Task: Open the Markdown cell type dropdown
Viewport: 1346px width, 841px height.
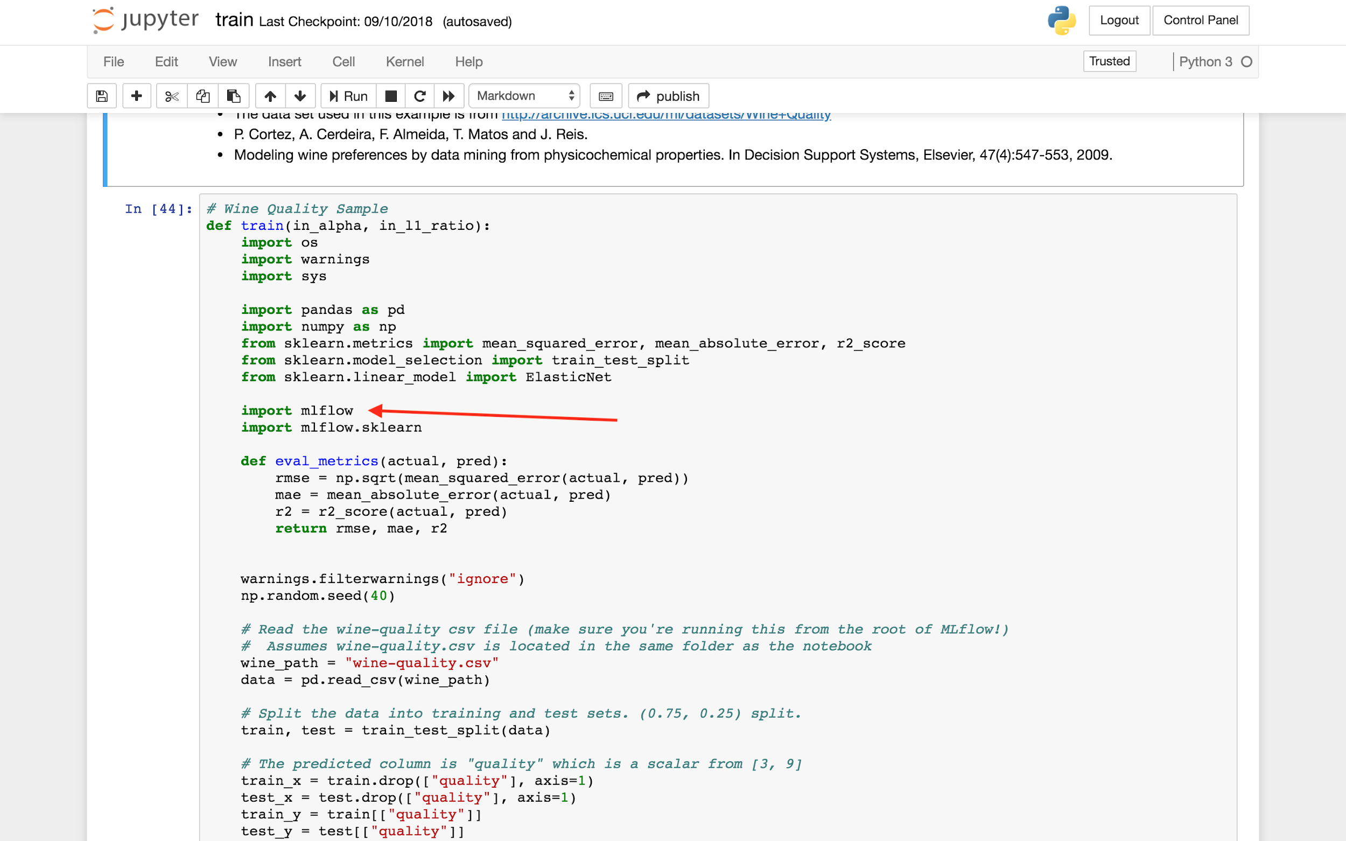Action: (x=524, y=96)
